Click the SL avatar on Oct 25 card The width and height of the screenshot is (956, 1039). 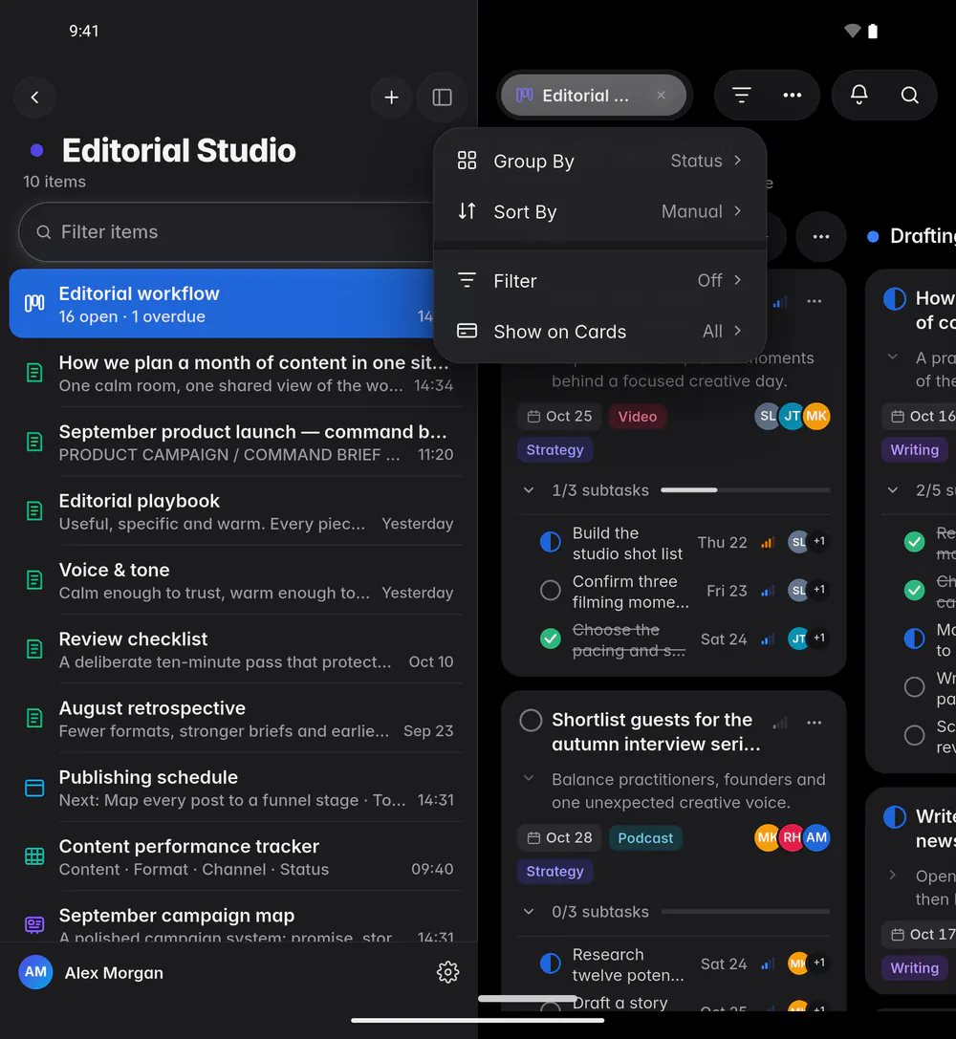tap(767, 416)
